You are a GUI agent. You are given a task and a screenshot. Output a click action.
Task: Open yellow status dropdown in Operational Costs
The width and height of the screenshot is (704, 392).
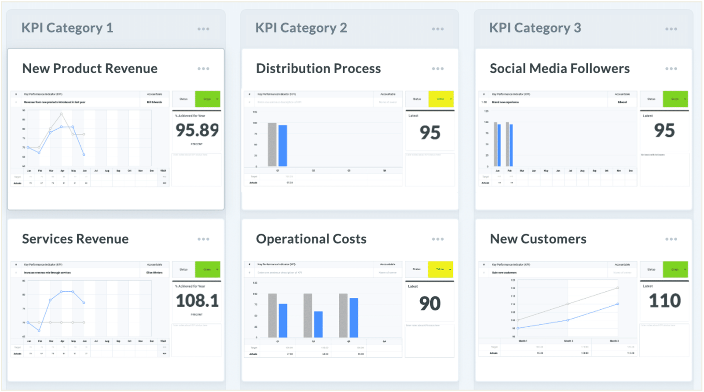450,269
